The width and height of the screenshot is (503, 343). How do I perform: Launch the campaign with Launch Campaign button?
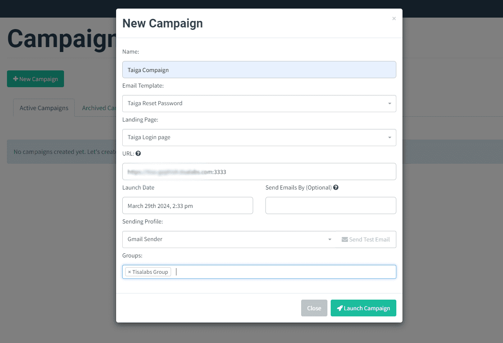coord(364,308)
